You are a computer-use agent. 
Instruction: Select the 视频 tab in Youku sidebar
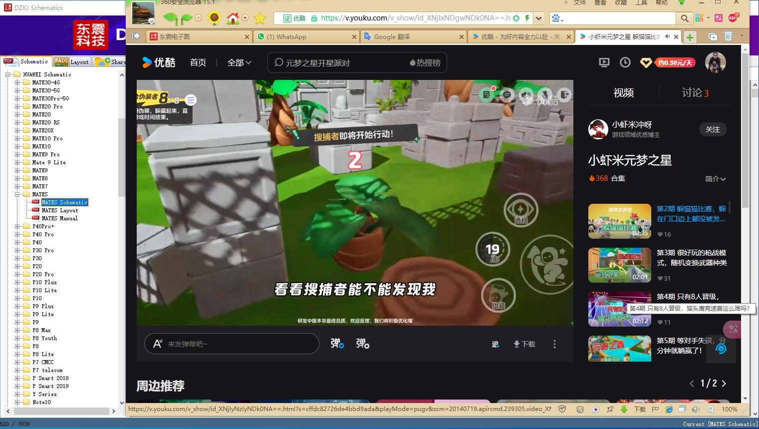point(623,92)
